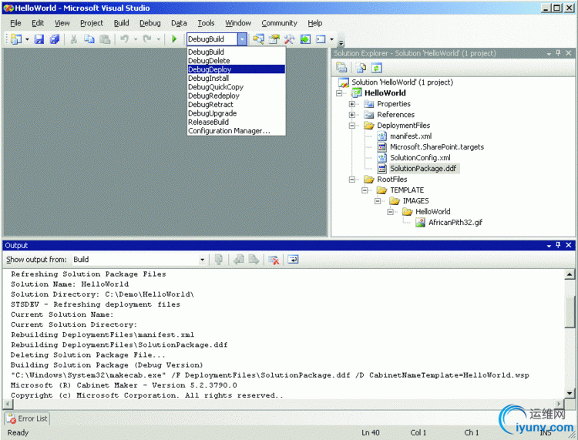Collapse the DeploymentFiles folder
578x440 pixels.
(x=352, y=126)
